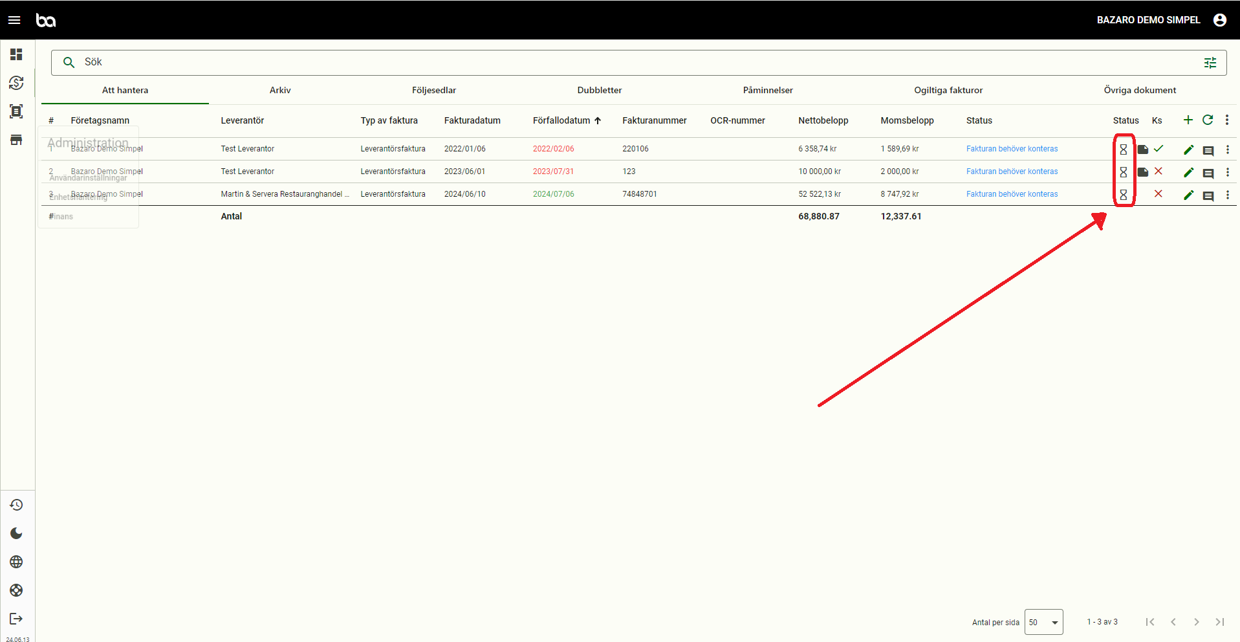Open comments for invoice 74848701

click(1208, 196)
